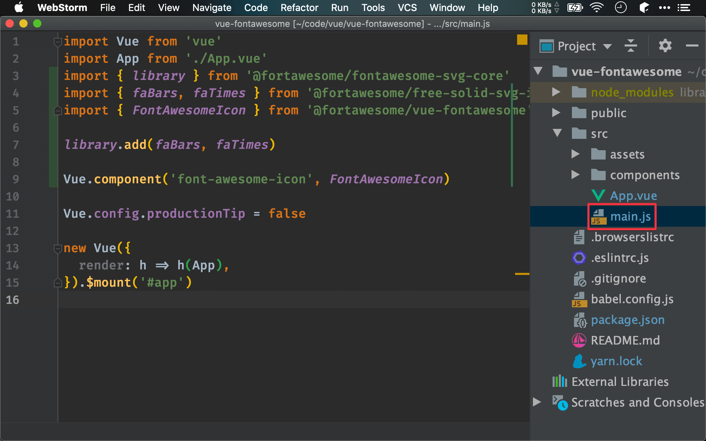
Task: Open the Time Machine clock icon
Action: coord(621,7)
